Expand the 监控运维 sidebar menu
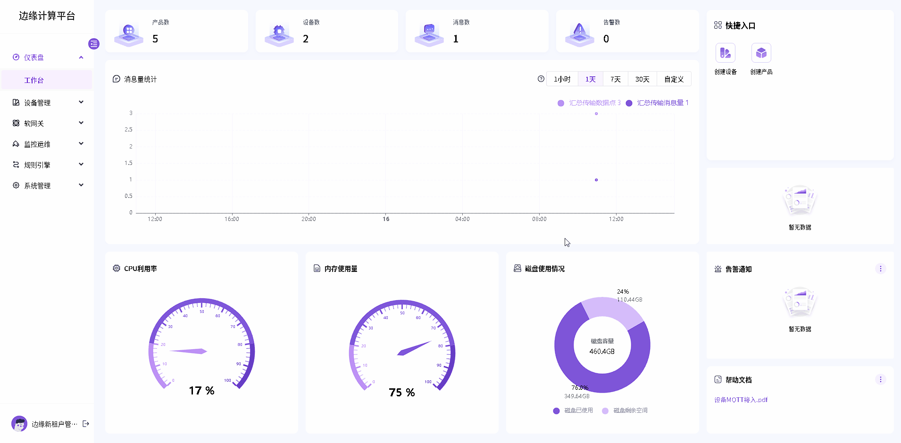The width and height of the screenshot is (901, 443). click(47, 144)
